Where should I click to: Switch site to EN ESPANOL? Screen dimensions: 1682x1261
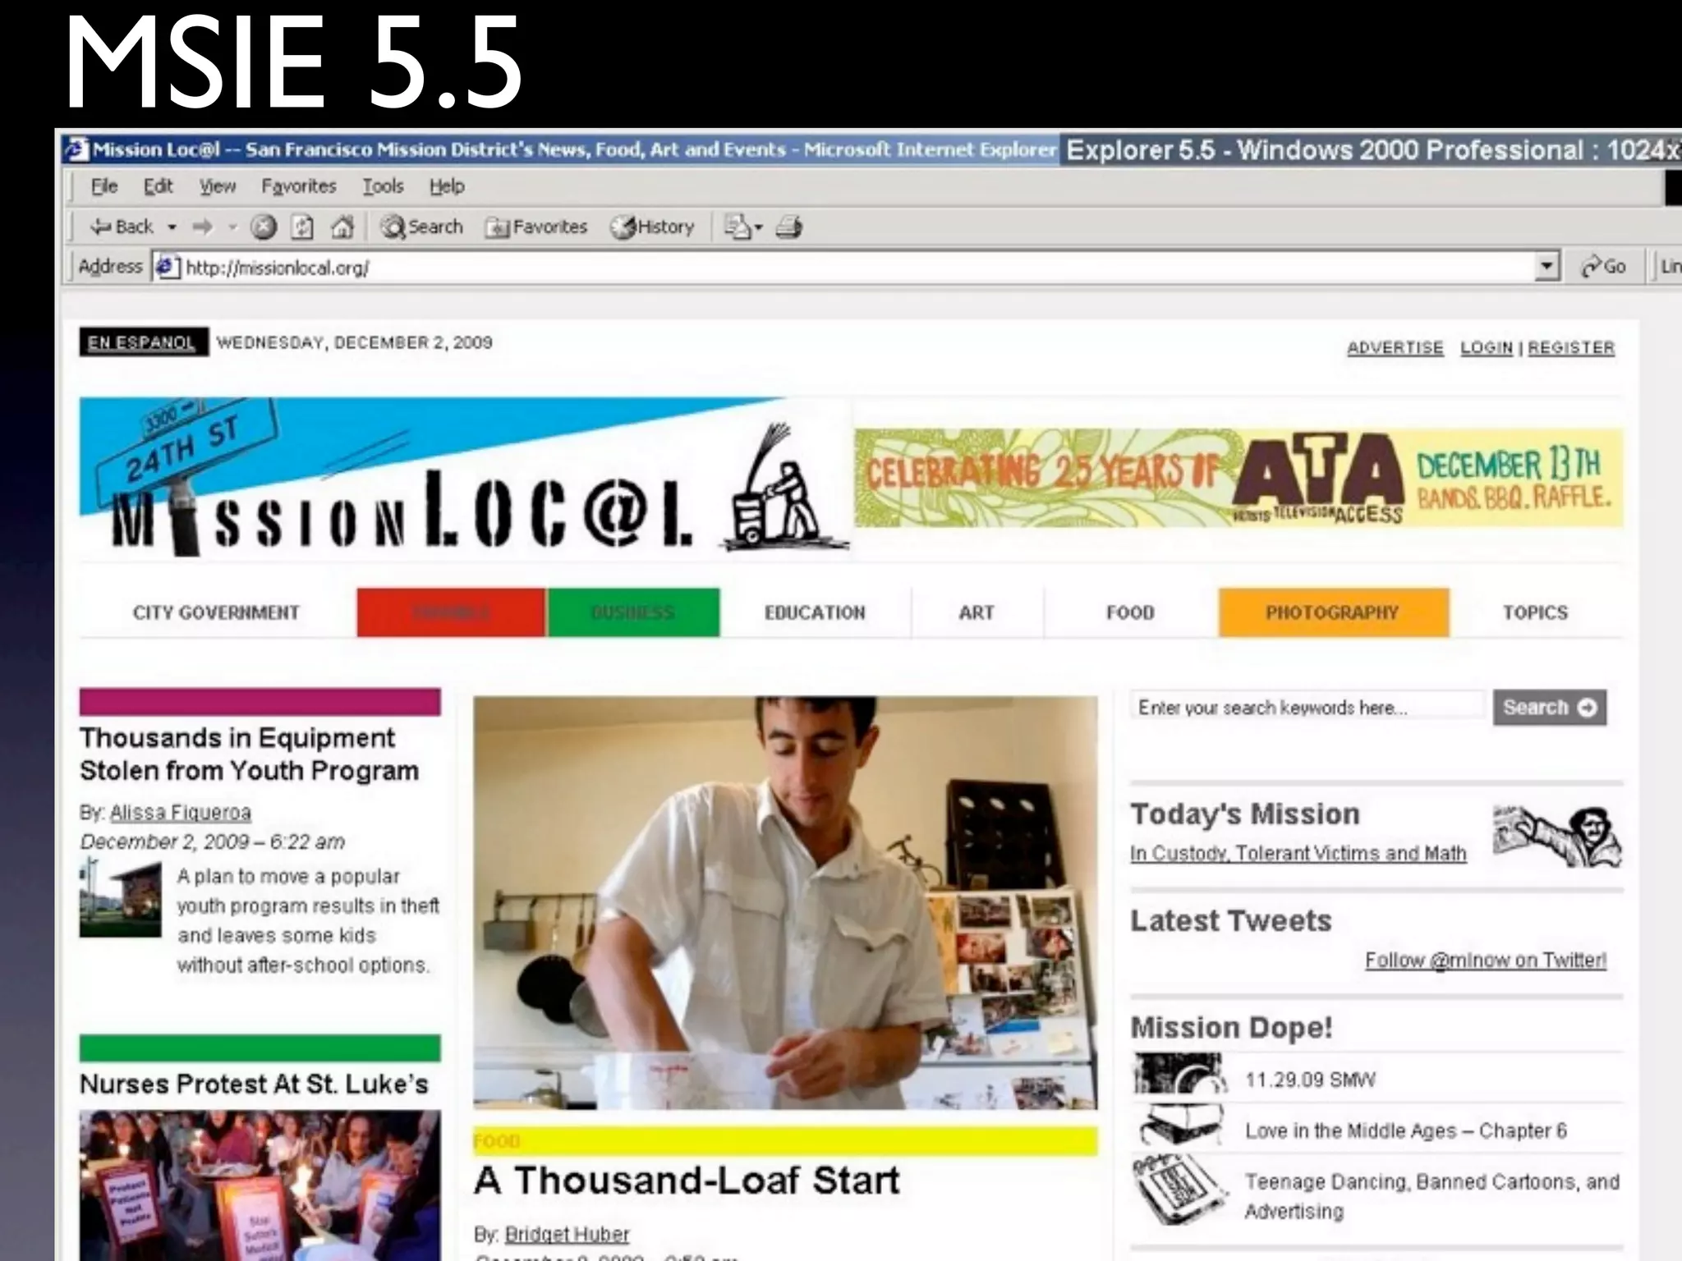click(x=143, y=342)
